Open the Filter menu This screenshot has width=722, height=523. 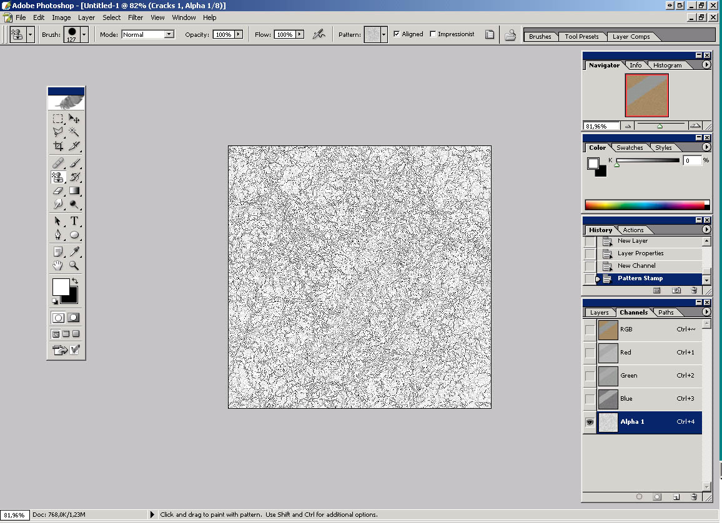136,17
